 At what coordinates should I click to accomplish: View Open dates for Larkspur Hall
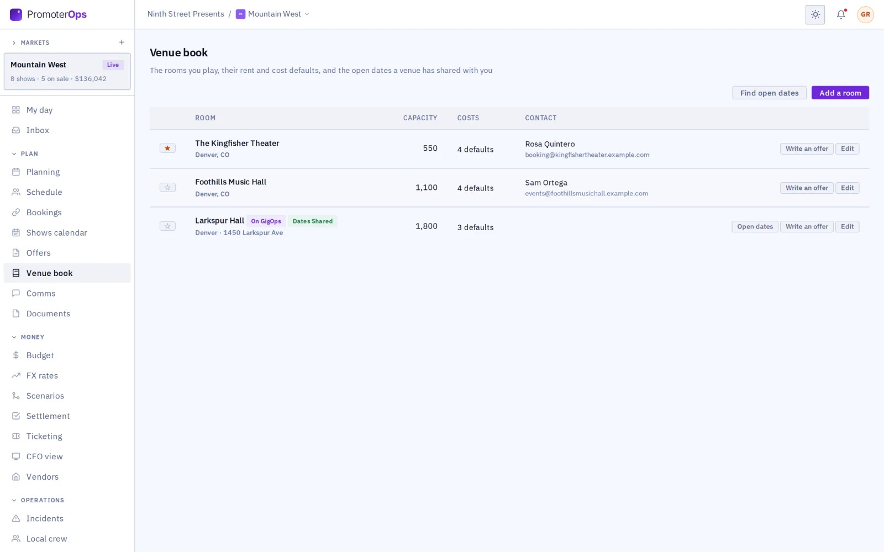[x=755, y=227]
